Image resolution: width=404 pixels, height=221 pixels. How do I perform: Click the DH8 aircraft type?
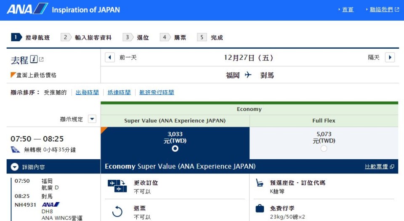click(47, 211)
